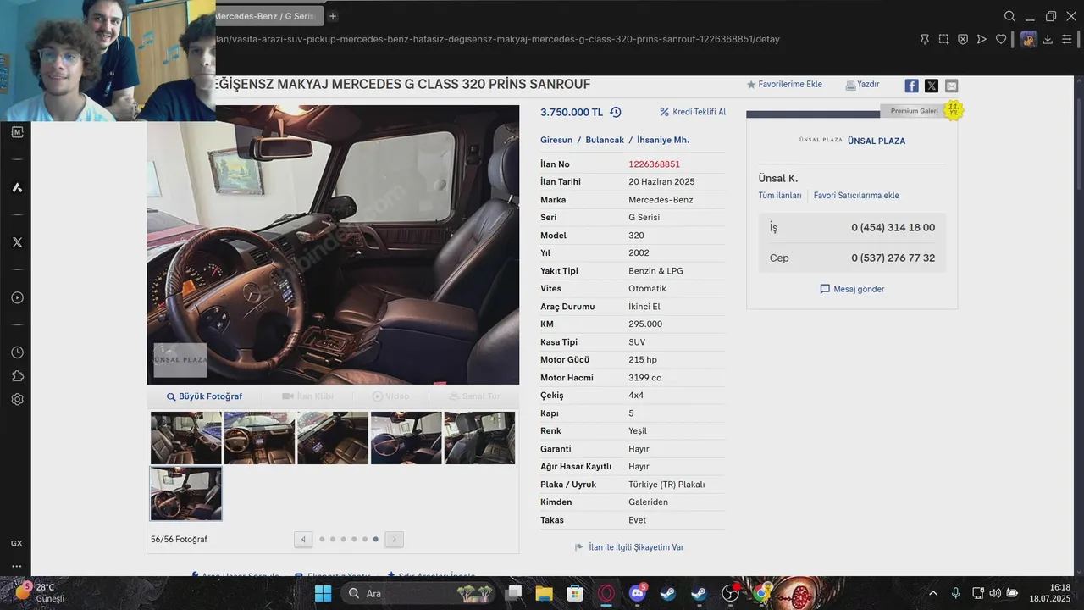The image size is (1084, 610).
Task: Open the İhsaniye Mh. neighborhood link
Action: tap(663, 140)
